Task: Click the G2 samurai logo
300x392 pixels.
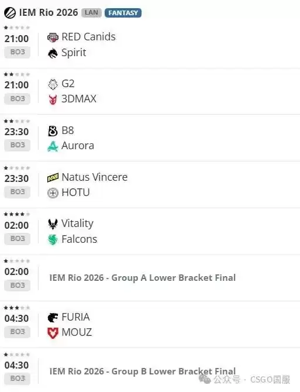Action: coord(53,84)
